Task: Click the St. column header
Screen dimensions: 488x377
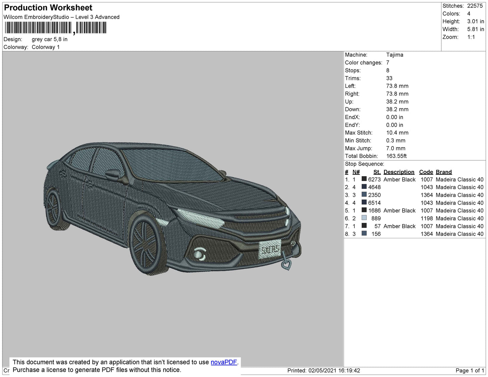Action: click(x=377, y=172)
